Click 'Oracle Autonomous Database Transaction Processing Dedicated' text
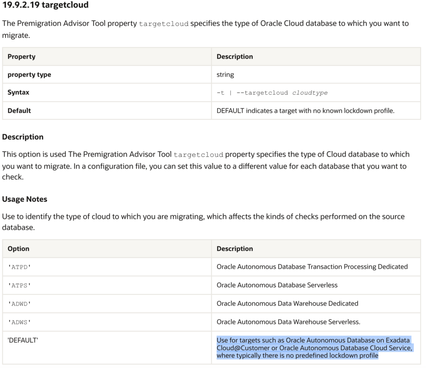Image resolution: width=426 pixels, height=368 pixels. [x=312, y=267]
